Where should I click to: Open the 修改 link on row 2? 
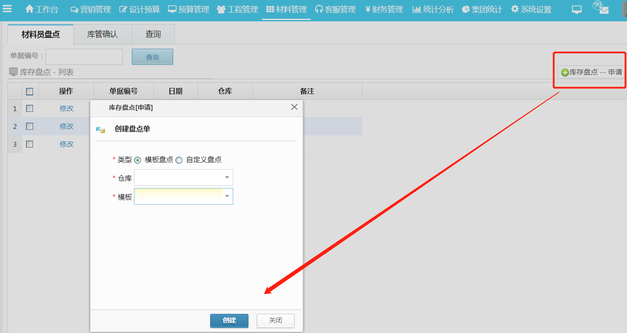coord(66,126)
